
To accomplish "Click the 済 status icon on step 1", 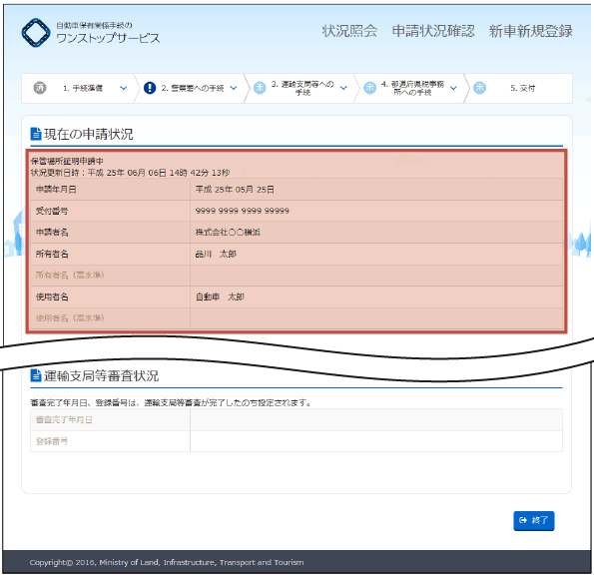I will [x=40, y=88].
